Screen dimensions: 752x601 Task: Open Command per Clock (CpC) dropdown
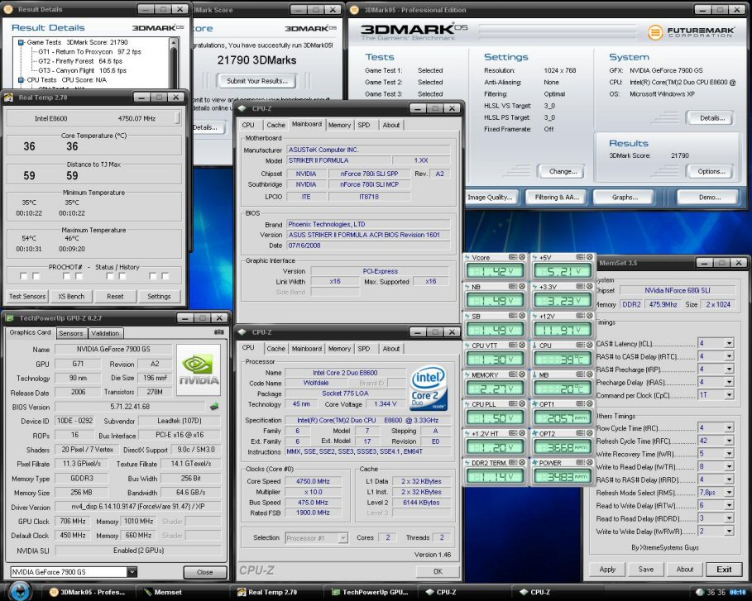click(x=729, y=395)
